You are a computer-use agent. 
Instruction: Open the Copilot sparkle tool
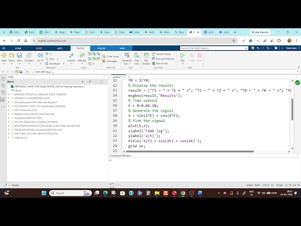point(71,56)
